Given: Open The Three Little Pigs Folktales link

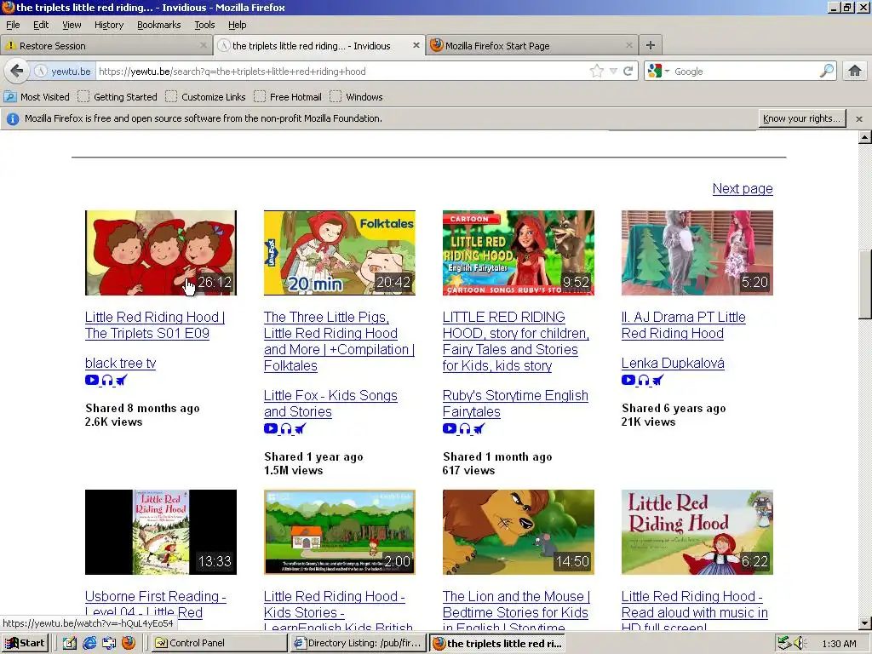Looking at the screenshot, I should pyautogui.click(x=339, y=341).
